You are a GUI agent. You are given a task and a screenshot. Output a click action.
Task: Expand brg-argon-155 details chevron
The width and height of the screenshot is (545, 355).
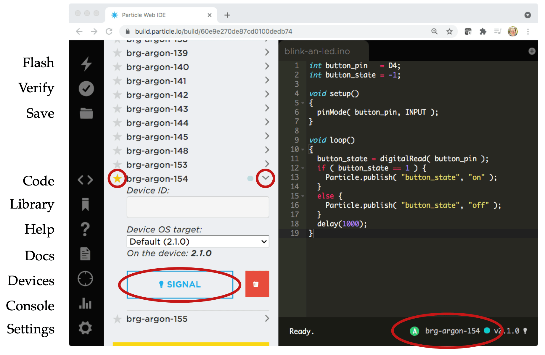pos(267,318)
